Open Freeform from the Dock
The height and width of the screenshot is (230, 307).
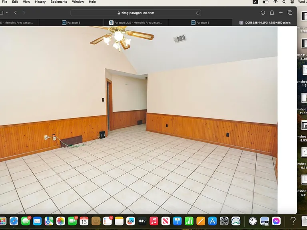click(131, 221)
